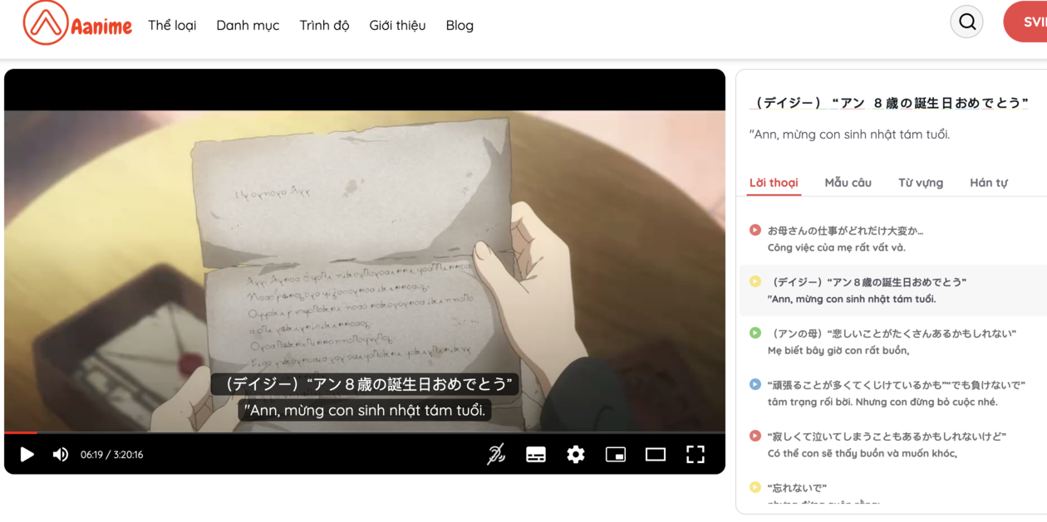
Task: Play the paused video
Action: pyautogui.click(x=27, y=454)
